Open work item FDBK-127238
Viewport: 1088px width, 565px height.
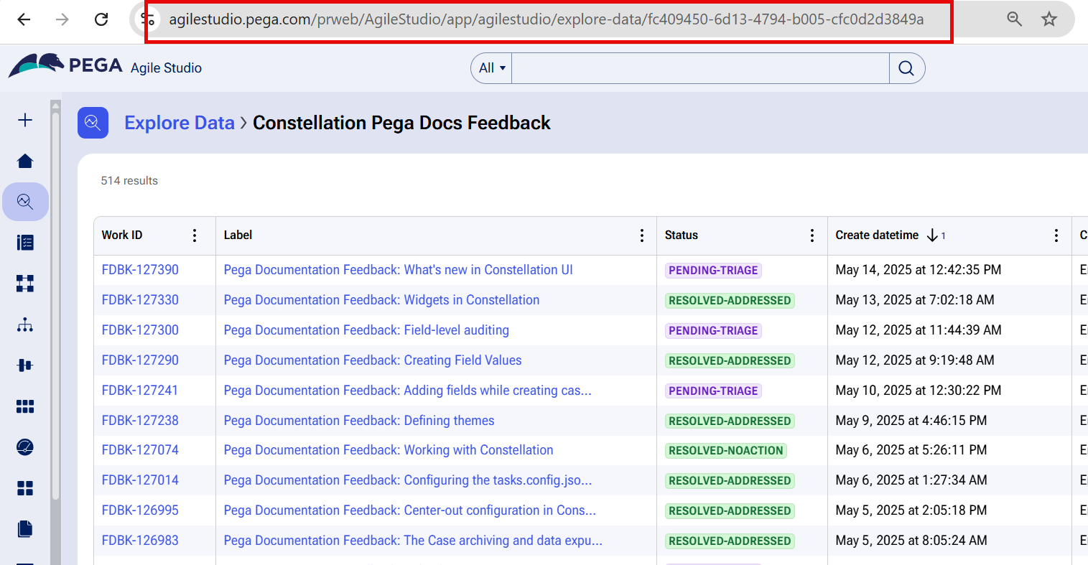(x=140, y=421)
